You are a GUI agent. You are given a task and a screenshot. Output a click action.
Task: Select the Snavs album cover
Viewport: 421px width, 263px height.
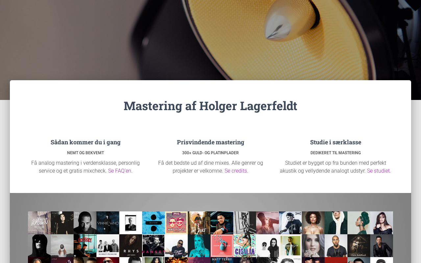coord(290,223)
